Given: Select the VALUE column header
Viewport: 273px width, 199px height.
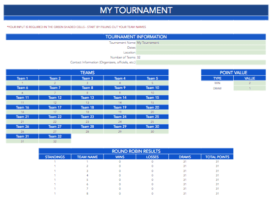Looking at the screenshot, I should pyautogui.click(x=249, y=78).
